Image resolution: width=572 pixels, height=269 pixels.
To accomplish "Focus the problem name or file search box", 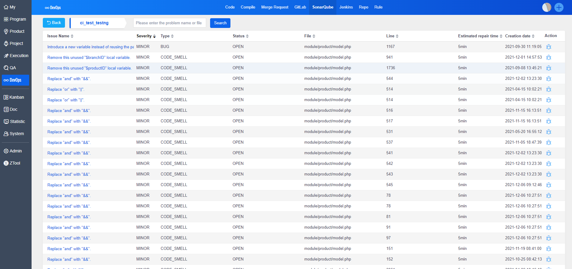I will click(x=169, y=23).
